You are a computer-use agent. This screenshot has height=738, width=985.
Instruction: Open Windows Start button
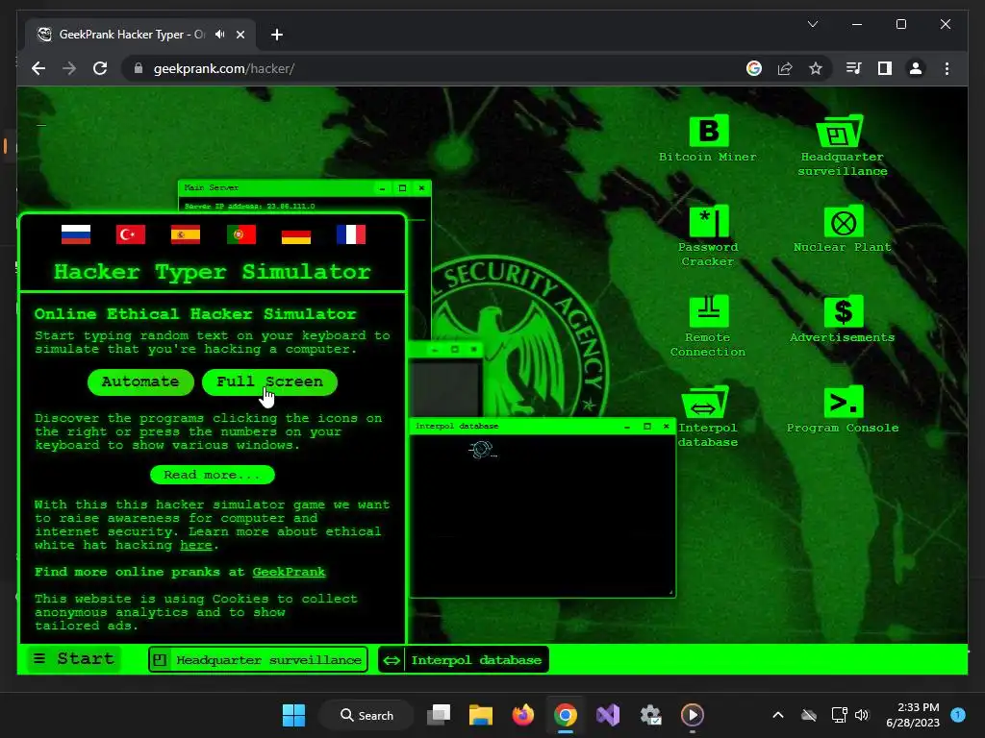[x=294, y=715]
